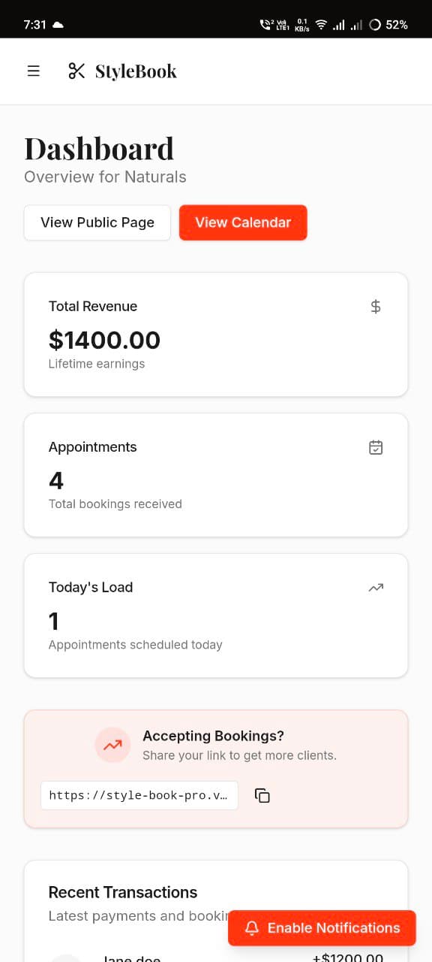
Task: Click the StyleBook scissors logo
Action: coord(76,71)
